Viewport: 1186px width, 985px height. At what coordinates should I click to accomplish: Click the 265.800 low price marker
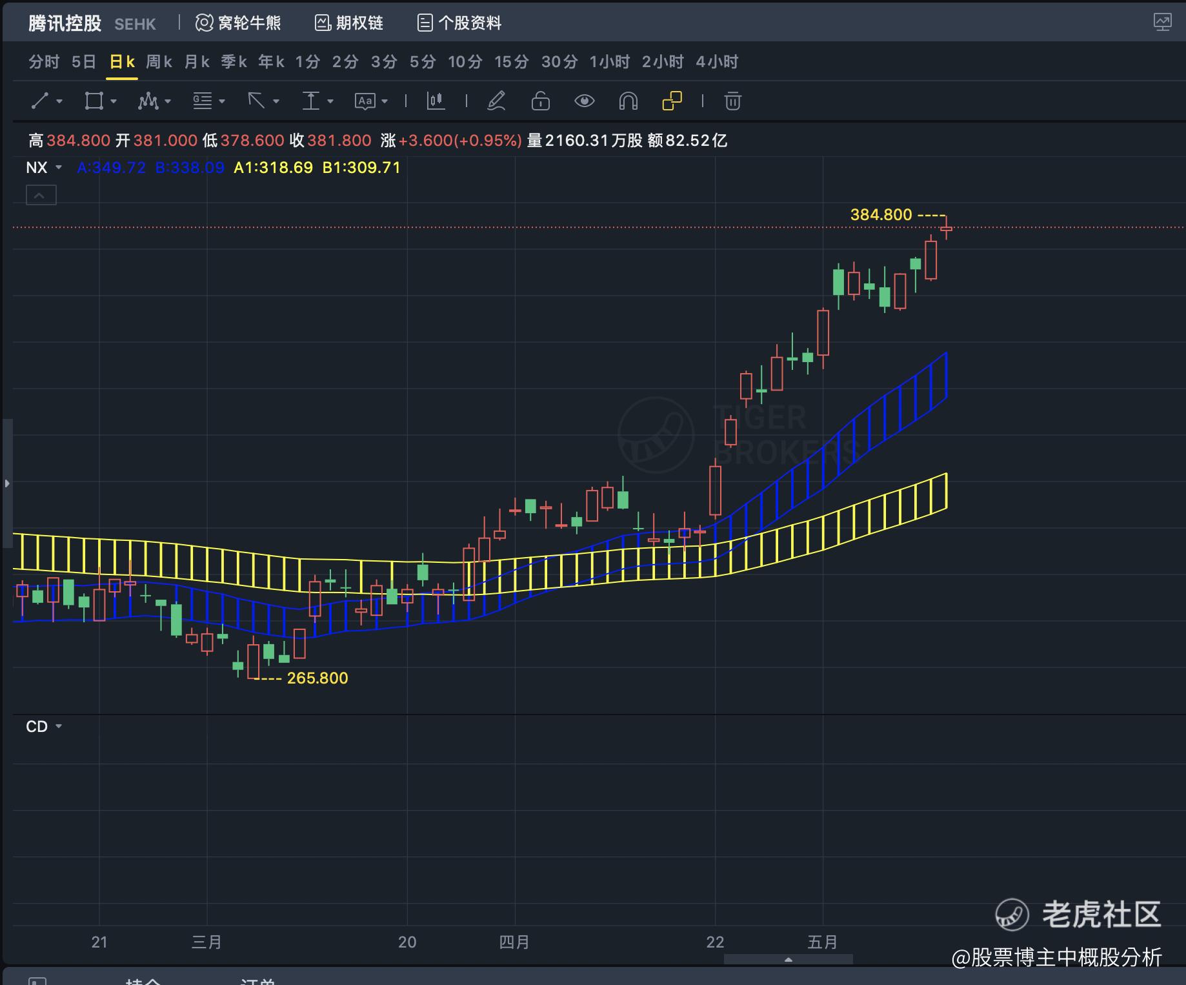[x=317, y=678]
